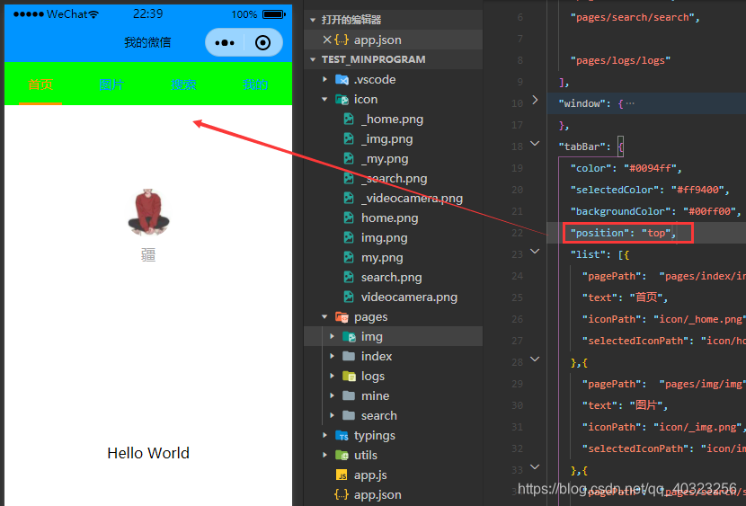The width and height of the screenshot is (746, 506).
Task: Click the index folder icon
Action: [349, 356]
